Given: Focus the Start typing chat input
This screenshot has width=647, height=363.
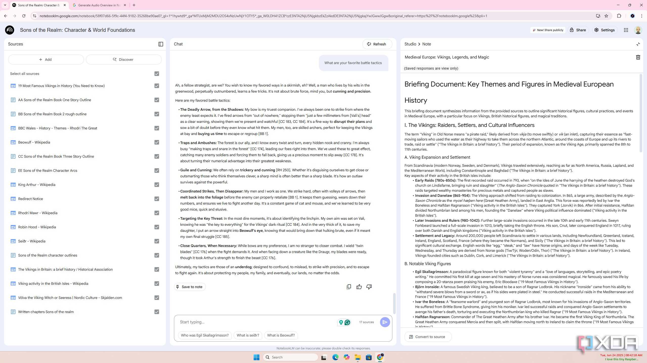Looking at the screenshot, I should tap(255, 322).
